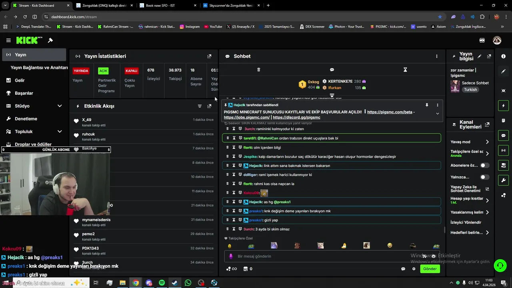
Task: Click the Turkish language tag
Action: tap(470, 90)
